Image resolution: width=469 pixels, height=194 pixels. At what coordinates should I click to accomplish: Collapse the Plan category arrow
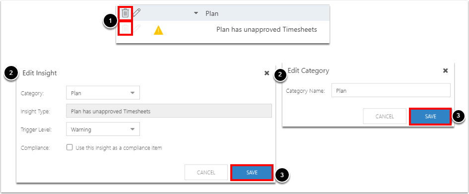coord(196,13)
